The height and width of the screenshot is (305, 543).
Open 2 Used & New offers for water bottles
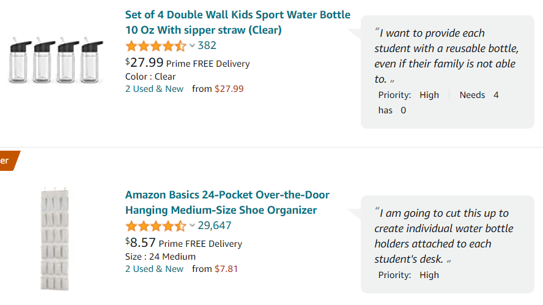click(x=154, y=89)
